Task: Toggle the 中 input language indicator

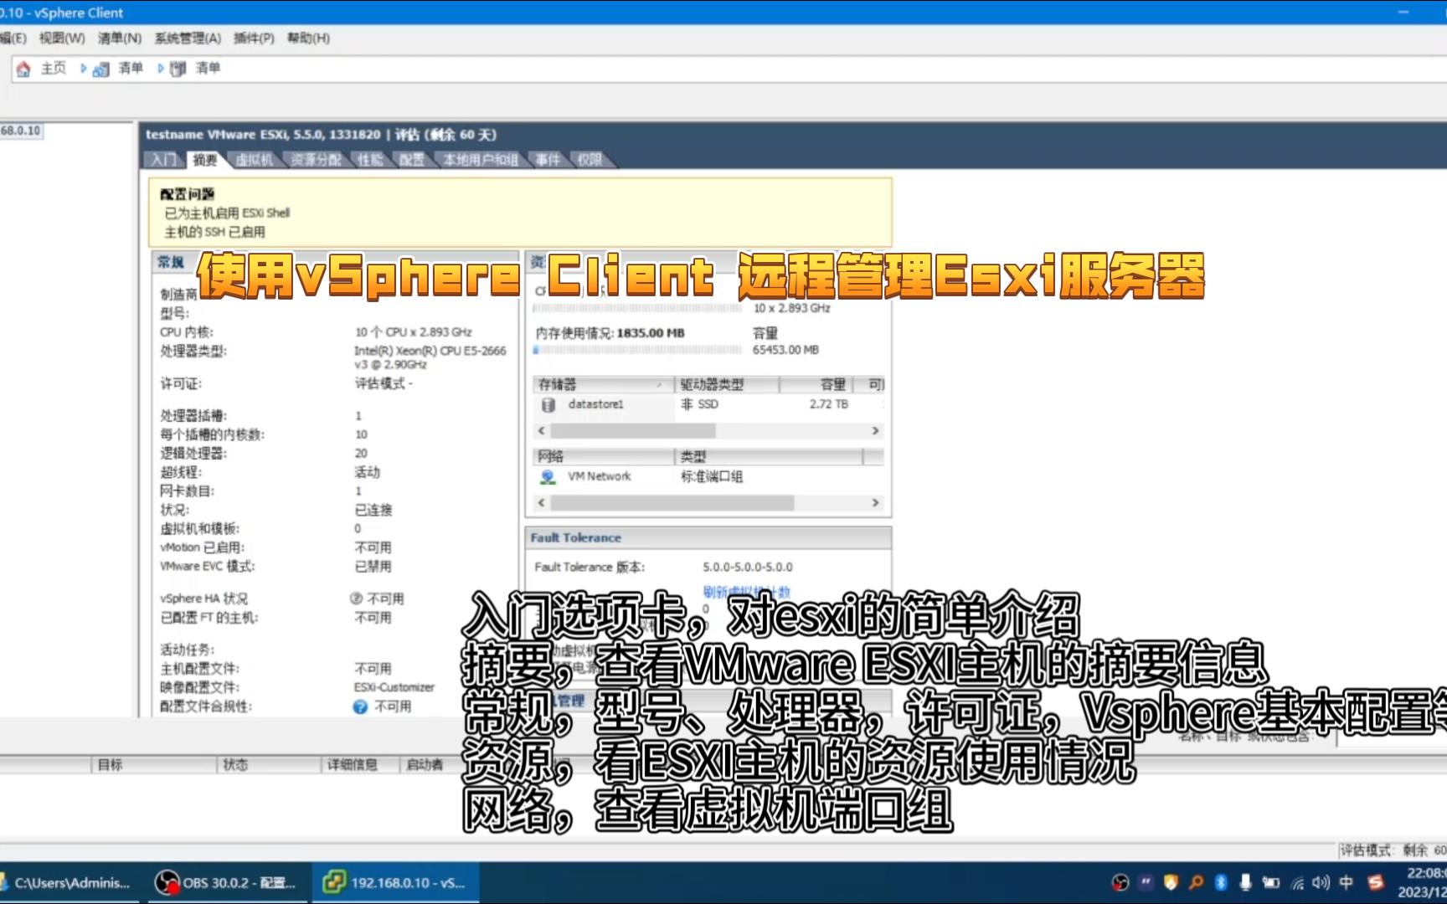Action: [1347, 882]
